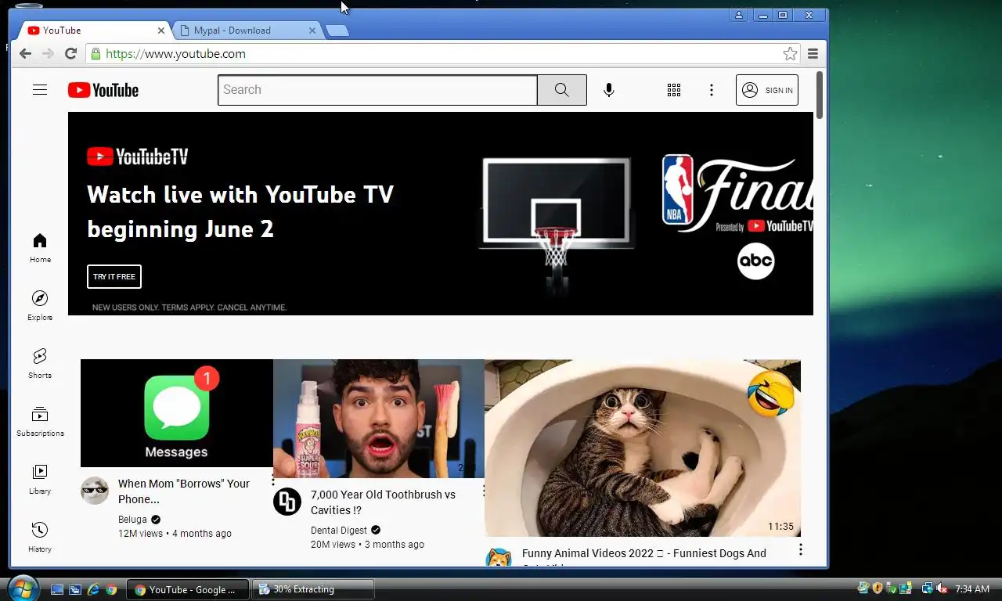Click the security shield tray icon

click(877, 588)
